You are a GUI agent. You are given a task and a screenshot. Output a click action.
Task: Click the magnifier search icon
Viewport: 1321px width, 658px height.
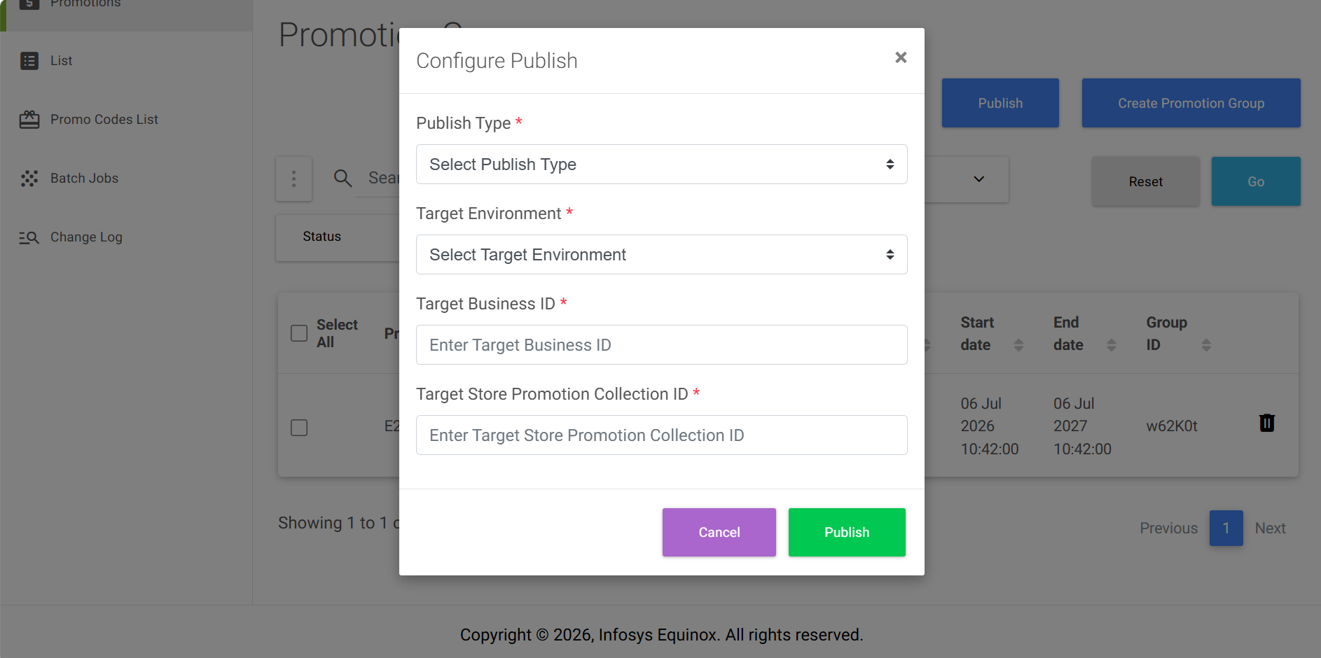click(x=343, y=178)
